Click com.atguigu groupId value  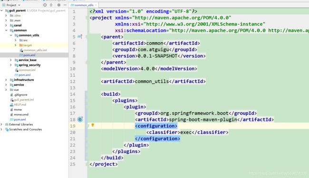(x=154, y=49)
